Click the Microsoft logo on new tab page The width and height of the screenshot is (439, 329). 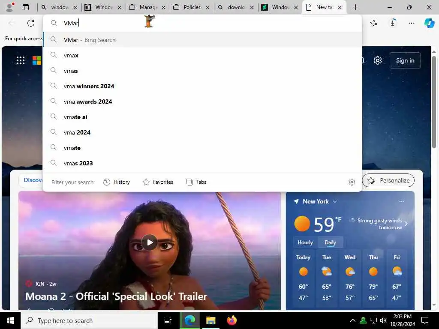pos(37,60)
